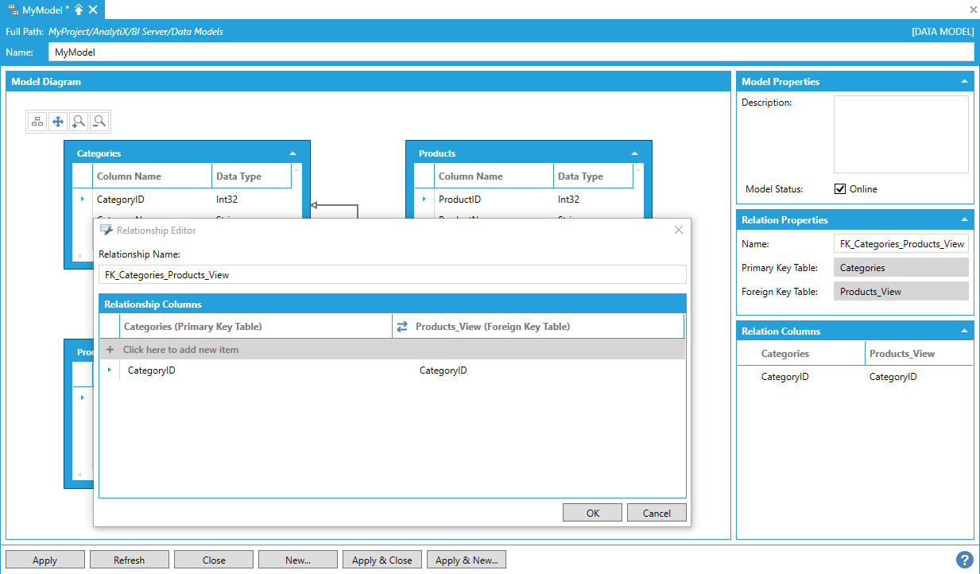Click OK in the Relationship Editor

coord(592,513)
